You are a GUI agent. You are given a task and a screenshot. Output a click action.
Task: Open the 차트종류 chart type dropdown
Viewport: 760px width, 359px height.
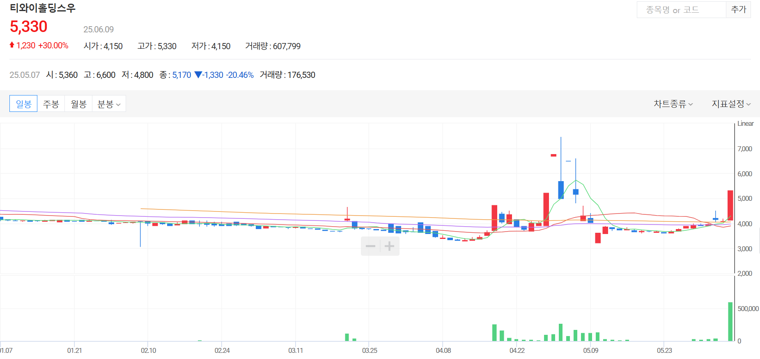(x=673, y=104)
